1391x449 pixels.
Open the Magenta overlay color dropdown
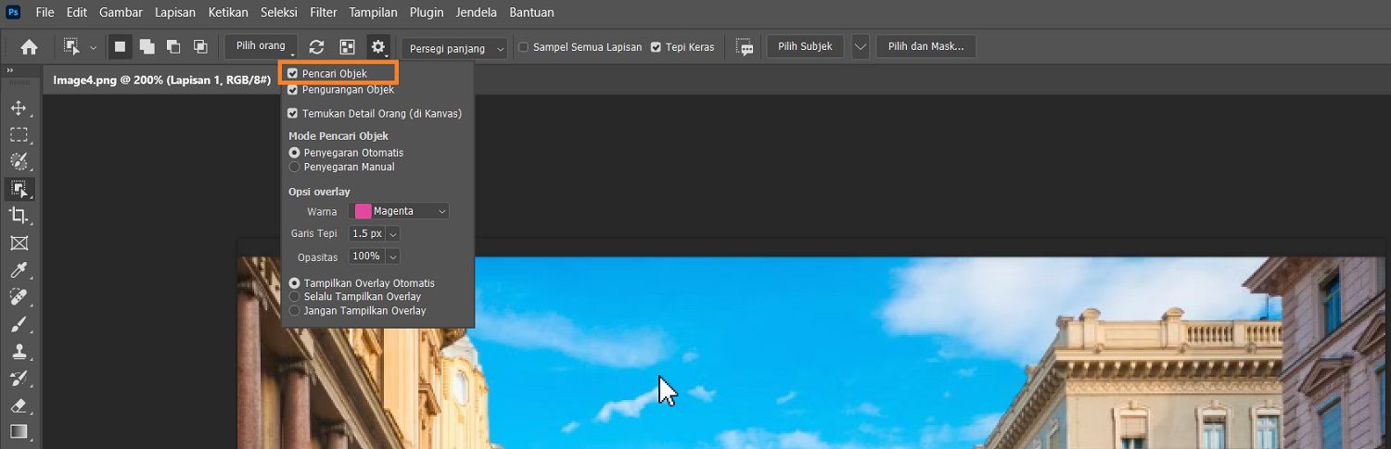399,211
